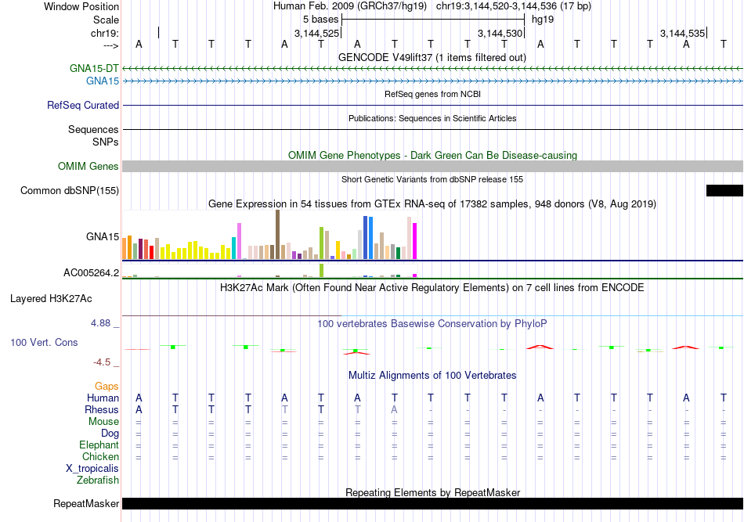Viewport: 744px width, 522px height.
Task: Click the OMIM Gene Phenotypes title text
Action: coord(433,156)
